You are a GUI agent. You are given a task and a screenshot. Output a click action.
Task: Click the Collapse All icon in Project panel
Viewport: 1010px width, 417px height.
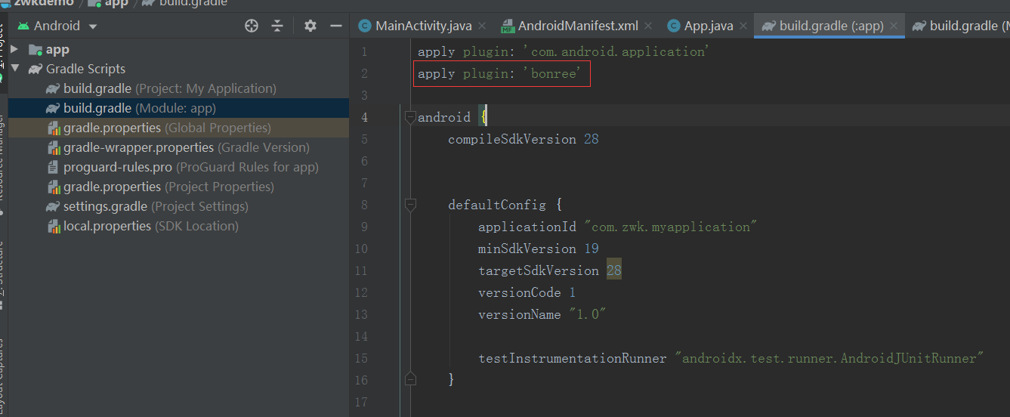(x=277, y=26)
